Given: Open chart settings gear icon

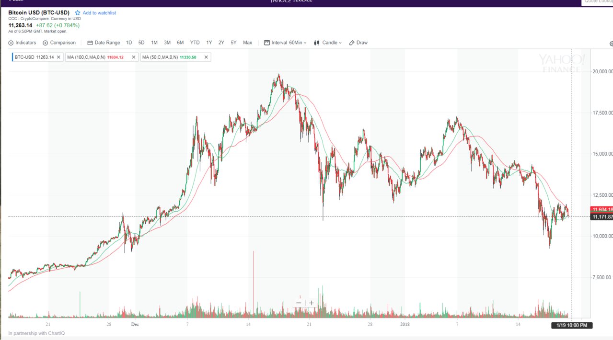Looking at the screenshot, I should (x=611, y=43).
